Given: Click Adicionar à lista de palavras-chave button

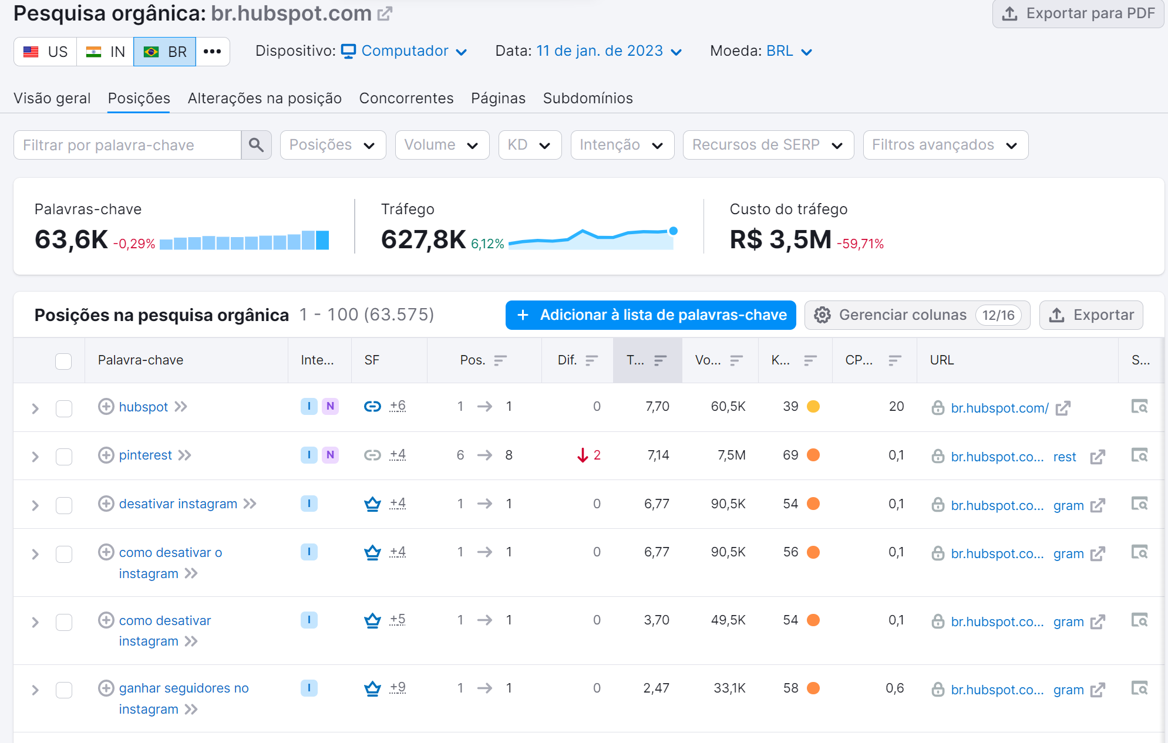Looking at the screenshot, I should (651, 315).
